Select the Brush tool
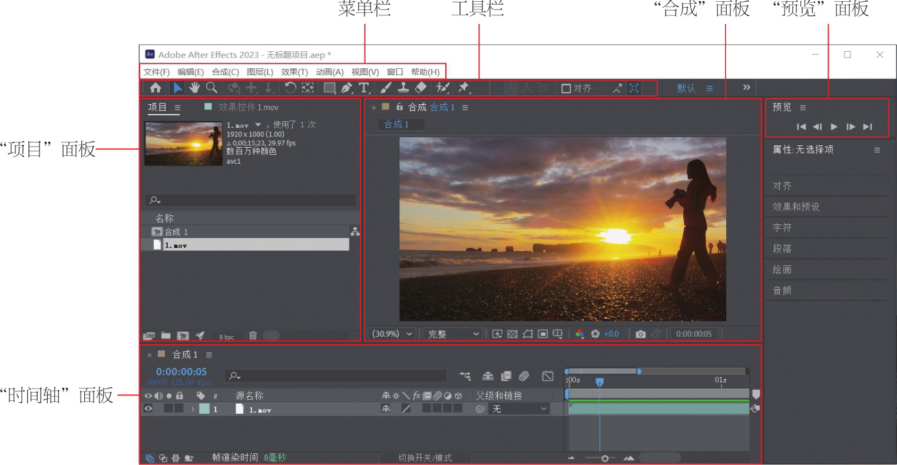Viewport: 897px width, 465px height. point(385,88)
